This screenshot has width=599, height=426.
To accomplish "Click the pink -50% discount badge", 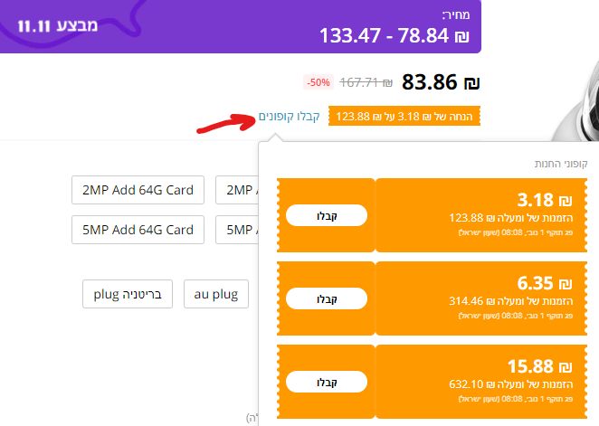I will tap(319, 82).
